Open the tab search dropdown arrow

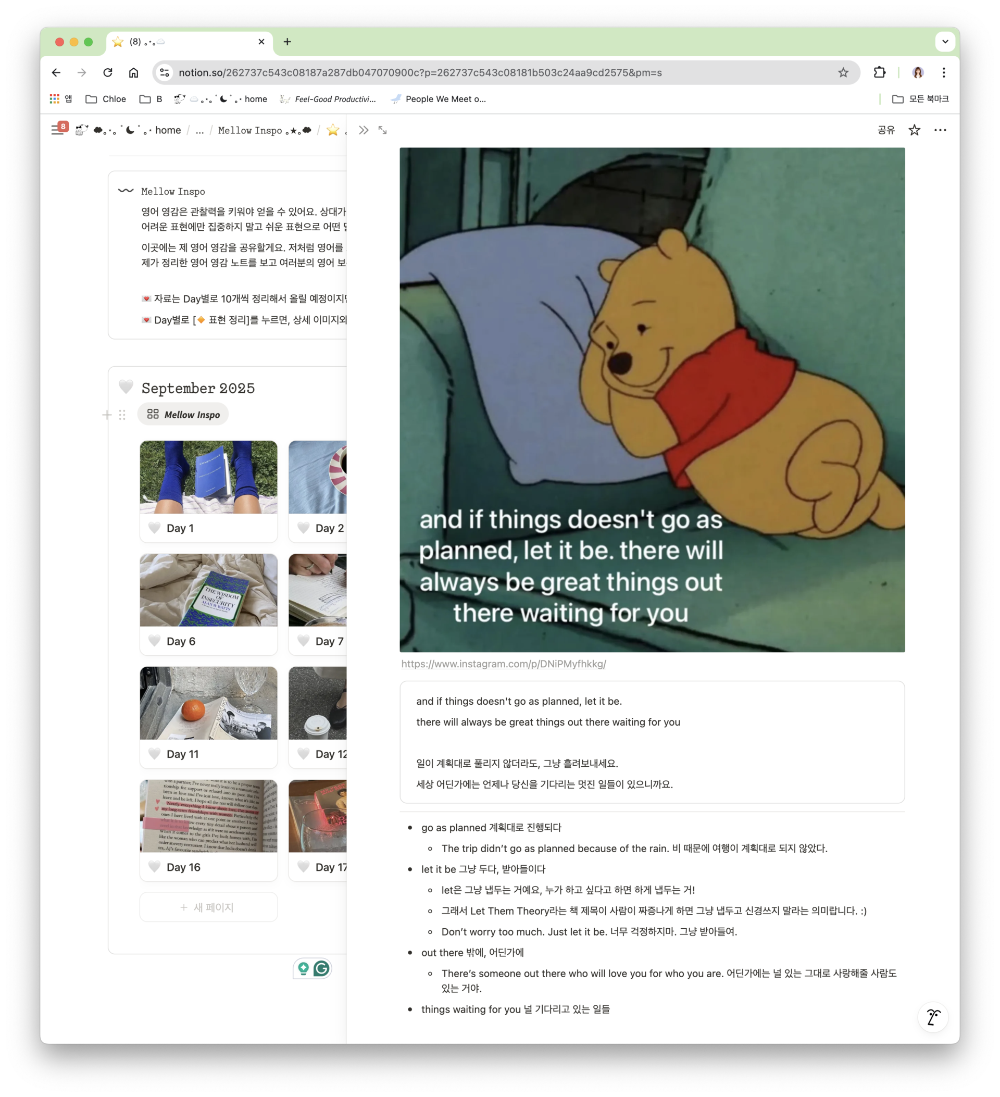pyautogui.click(x=945, y=41)
